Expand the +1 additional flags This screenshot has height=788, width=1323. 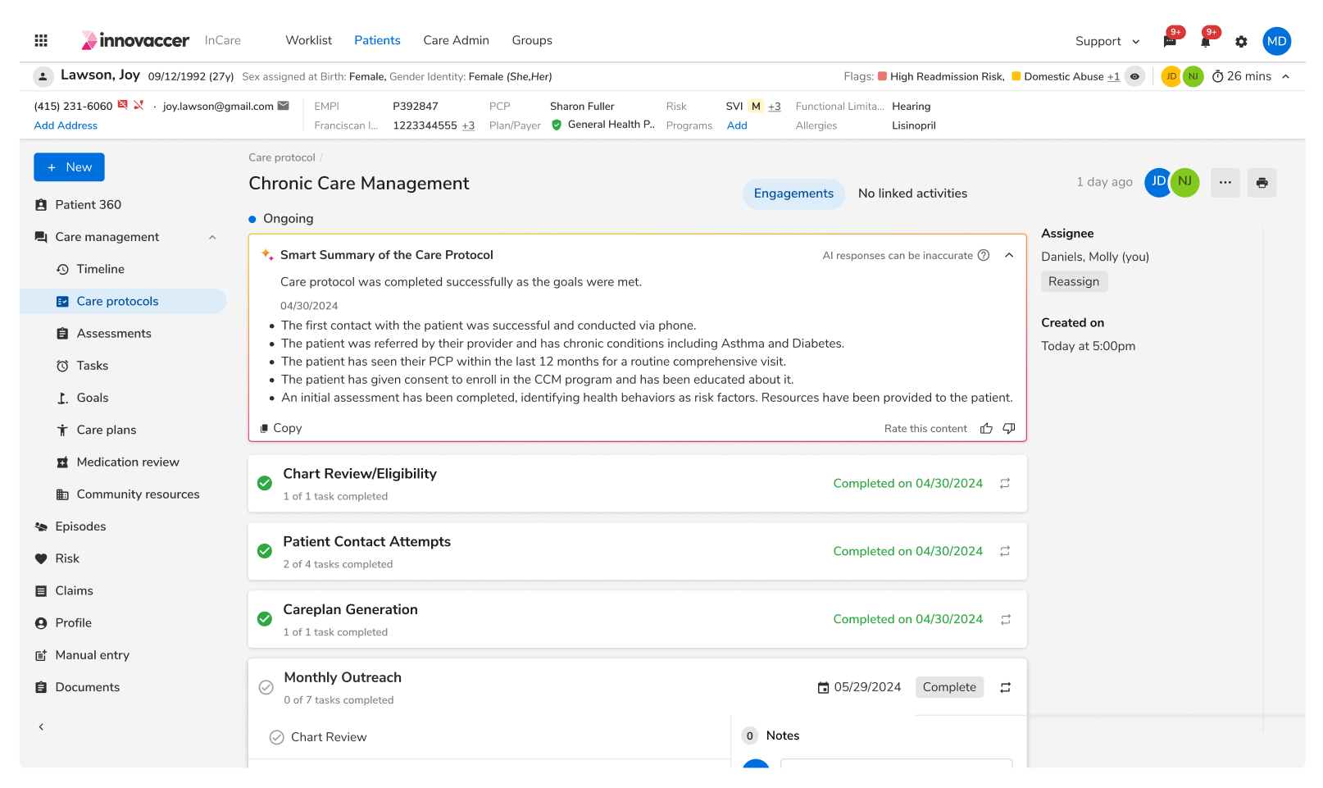pos(1113,76)
